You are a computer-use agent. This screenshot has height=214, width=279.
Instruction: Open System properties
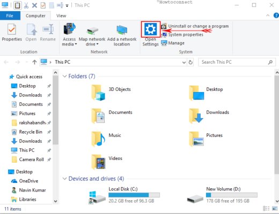point(182,35)
